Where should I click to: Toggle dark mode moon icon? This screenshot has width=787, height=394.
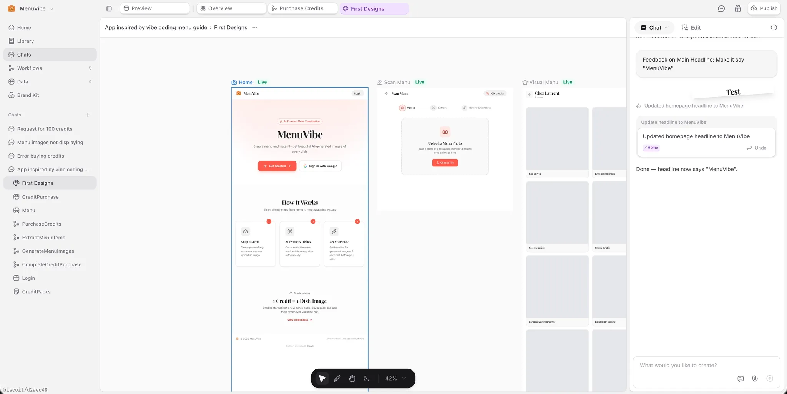pos(367,379)
